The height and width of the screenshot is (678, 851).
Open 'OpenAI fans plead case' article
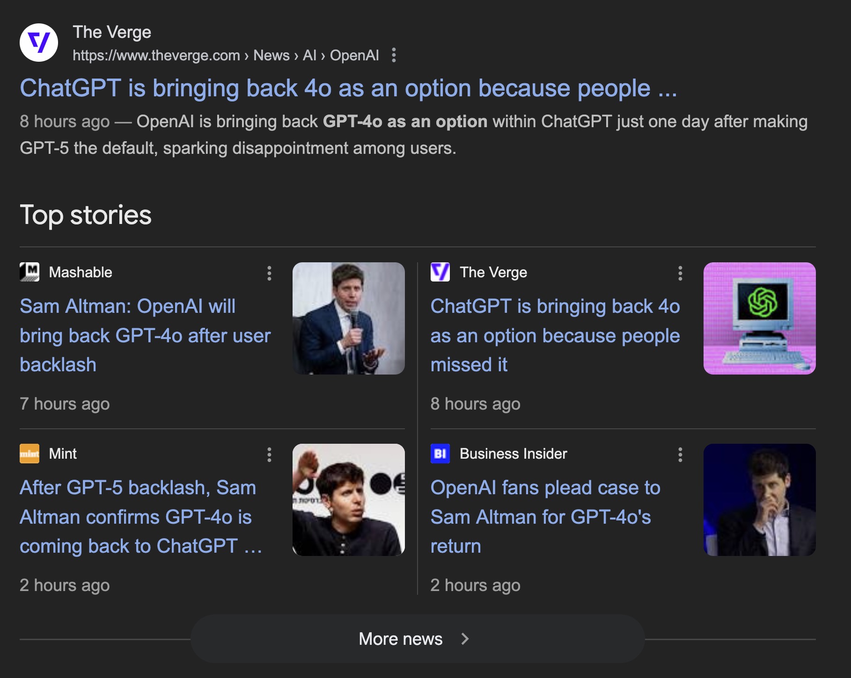545,517
